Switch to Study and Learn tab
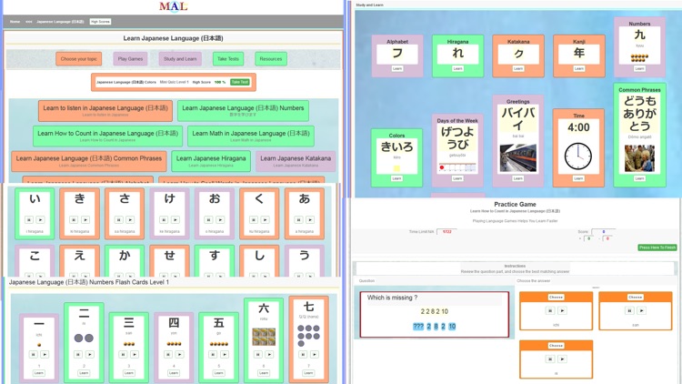682x384 pixels. coord(180,59)
